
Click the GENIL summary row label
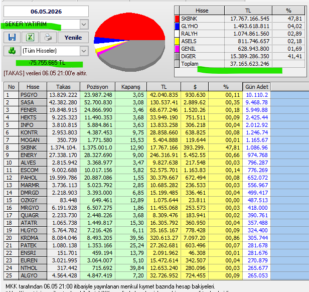coord(189,49)
